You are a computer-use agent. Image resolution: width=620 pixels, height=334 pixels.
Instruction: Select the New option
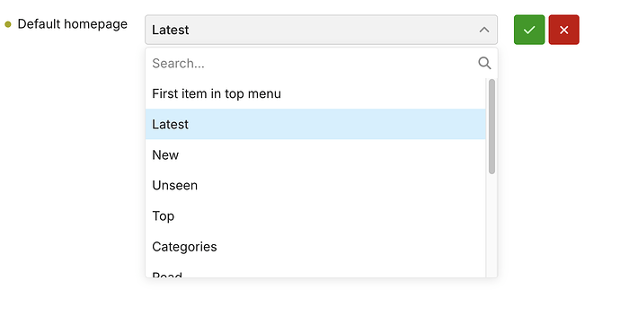[x=315, y=155]
